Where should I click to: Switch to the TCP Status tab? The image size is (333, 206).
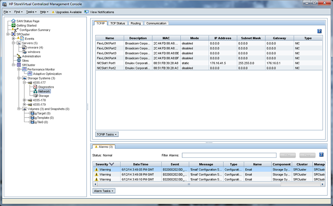click(x=118, y=23)
